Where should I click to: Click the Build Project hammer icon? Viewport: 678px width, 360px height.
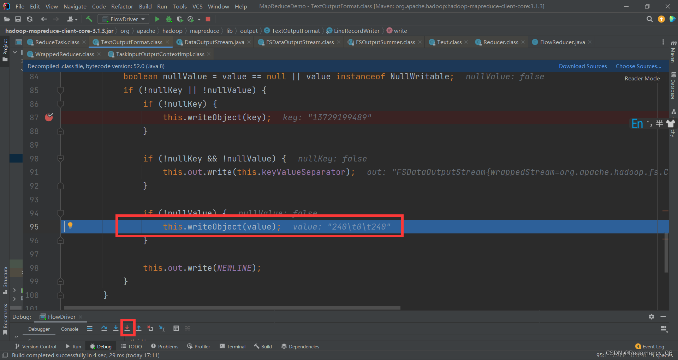[89, 19]
